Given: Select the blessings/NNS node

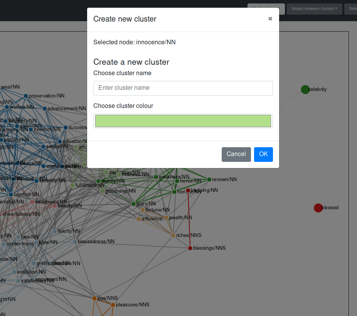Looking at the screenshot, I should pyautogui.click(x=190, y=248).
